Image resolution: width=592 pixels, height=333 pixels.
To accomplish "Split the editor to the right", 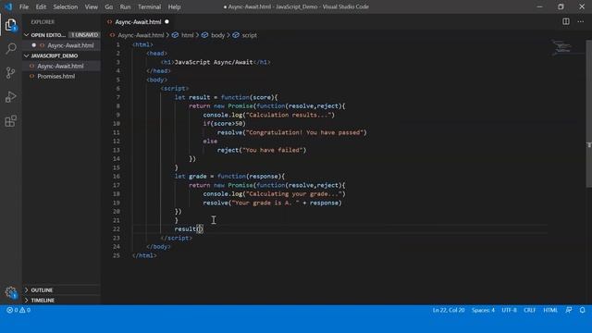I will (565, 21).
